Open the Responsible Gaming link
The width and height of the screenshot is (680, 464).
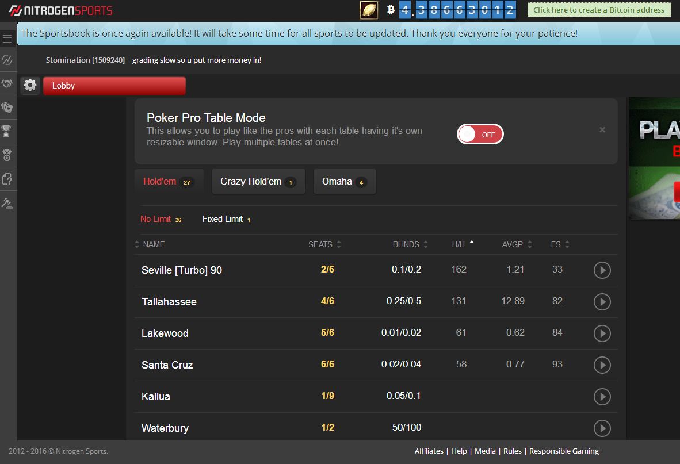tap(564, 451)
